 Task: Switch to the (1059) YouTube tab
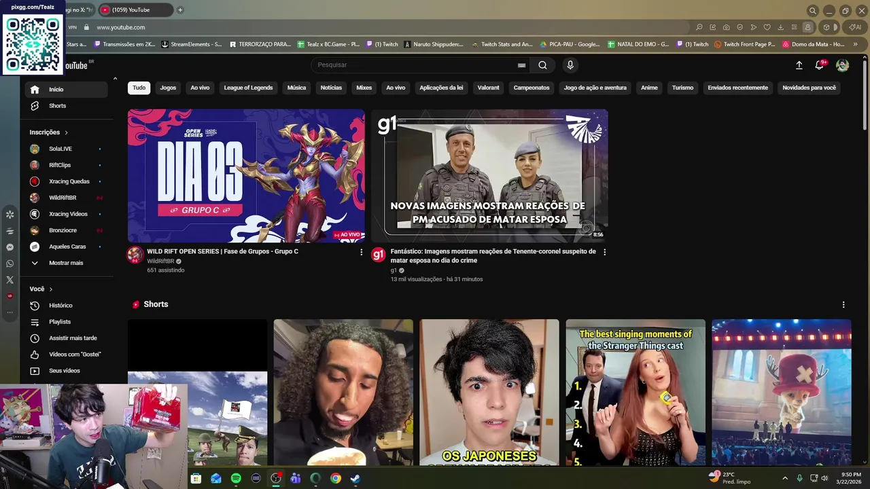pyautogui.click(x=135, y=10)
